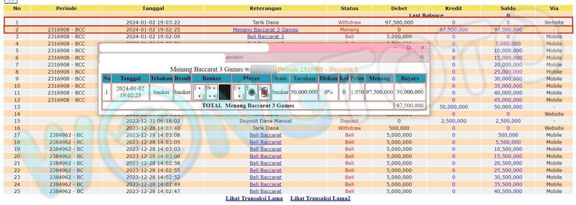Maximize the Baccarat result popup window

(x=408, y=47)
